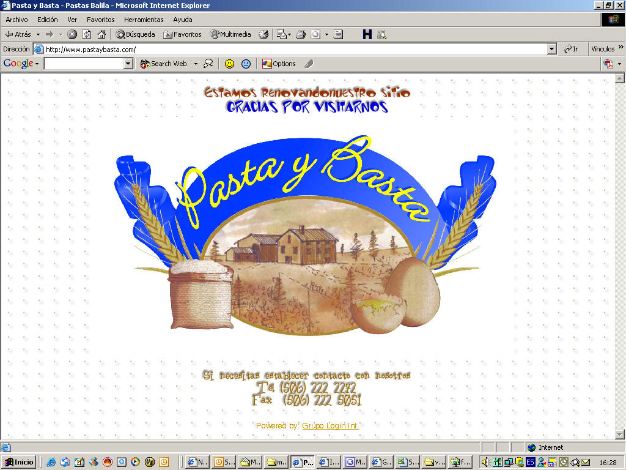The height and width of the screenshot is (470, 626).
Task: Vote with the happy smiley icon
Action: tap(229, 64)
